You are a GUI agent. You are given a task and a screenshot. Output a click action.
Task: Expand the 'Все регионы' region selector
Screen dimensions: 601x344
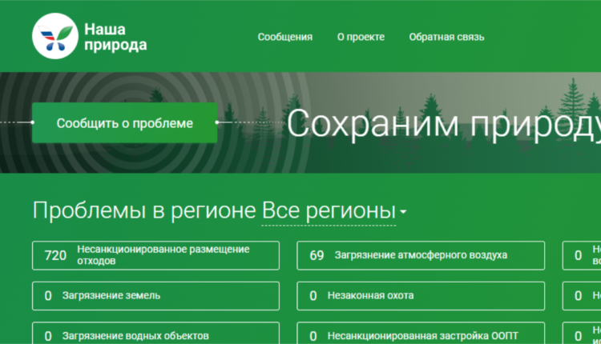click(329, 211)
